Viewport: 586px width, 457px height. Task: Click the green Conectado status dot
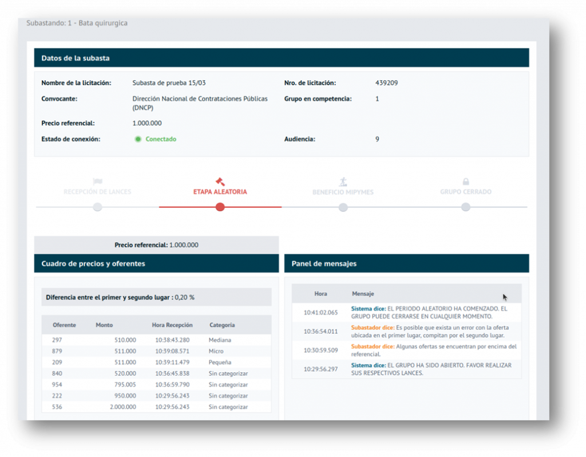138,139
